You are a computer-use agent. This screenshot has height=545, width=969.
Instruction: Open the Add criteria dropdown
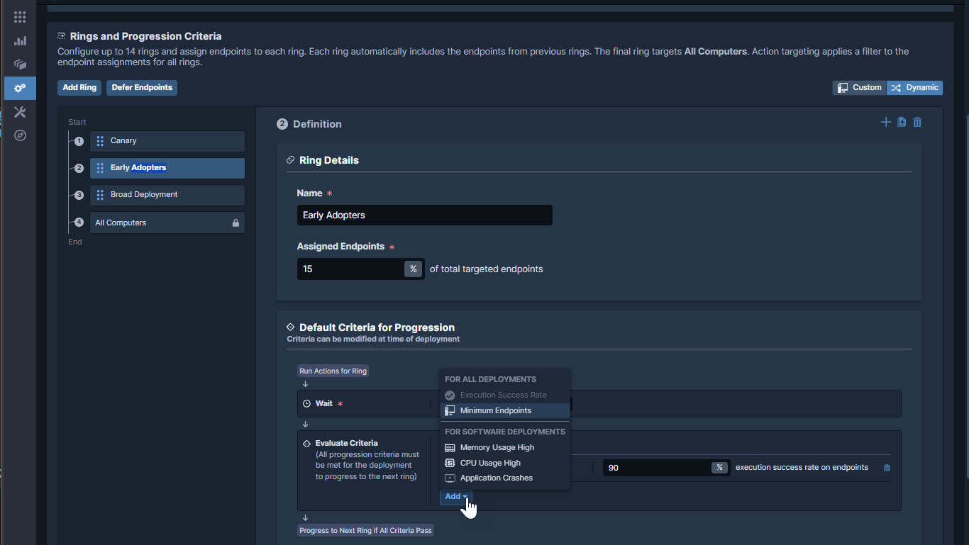pyautogui.click(x=455, y=497)
